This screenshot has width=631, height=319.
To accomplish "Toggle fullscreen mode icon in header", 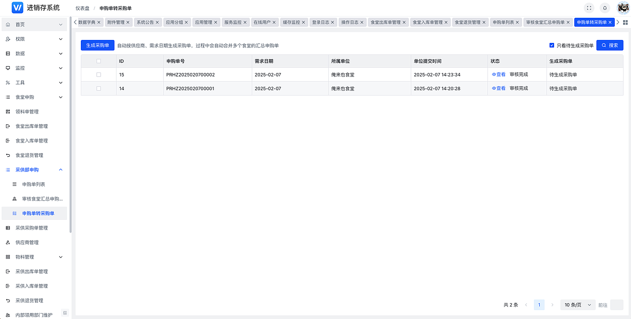I will click(589, 8).
